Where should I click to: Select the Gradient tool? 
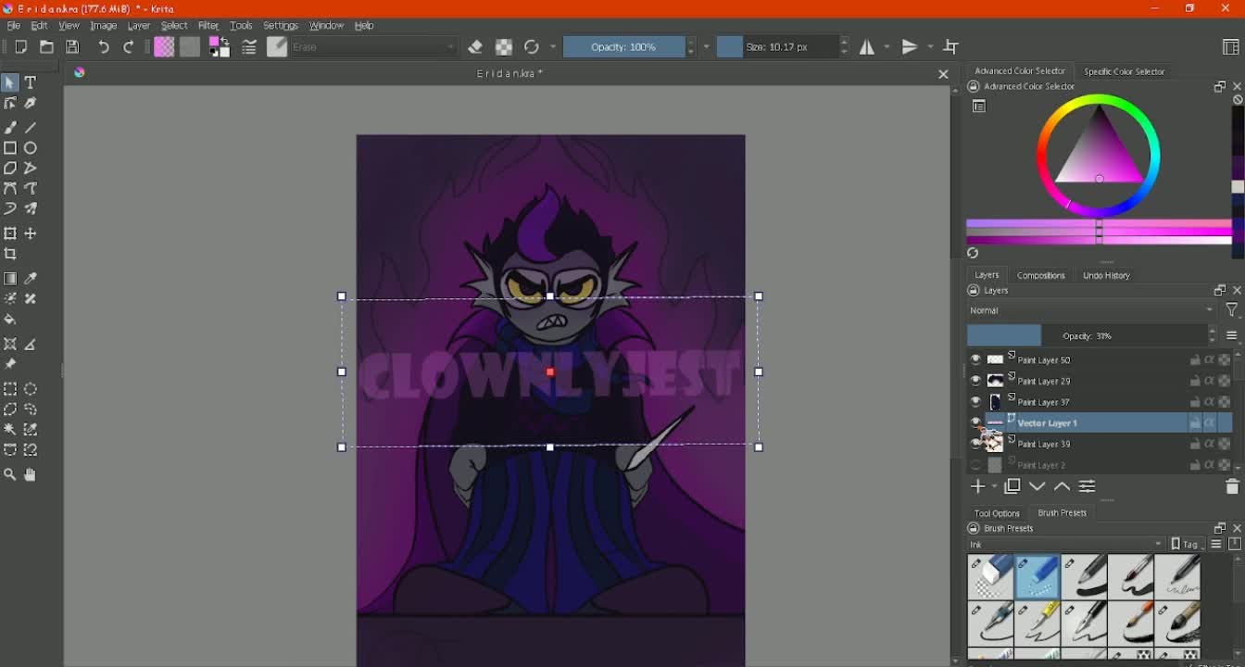click(x=10, y=279)
